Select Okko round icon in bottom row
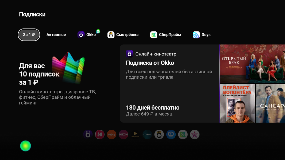 point(88,134)
